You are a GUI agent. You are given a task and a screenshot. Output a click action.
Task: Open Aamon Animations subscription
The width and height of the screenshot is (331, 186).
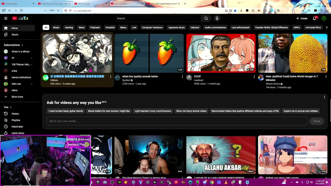coord(19,77)
